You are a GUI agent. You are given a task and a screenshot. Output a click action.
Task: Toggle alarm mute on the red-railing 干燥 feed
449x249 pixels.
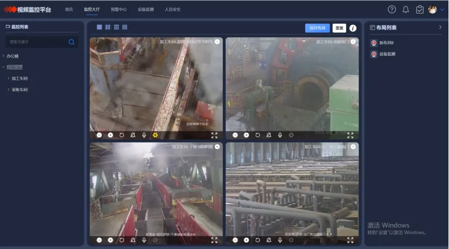click(133, 240)
